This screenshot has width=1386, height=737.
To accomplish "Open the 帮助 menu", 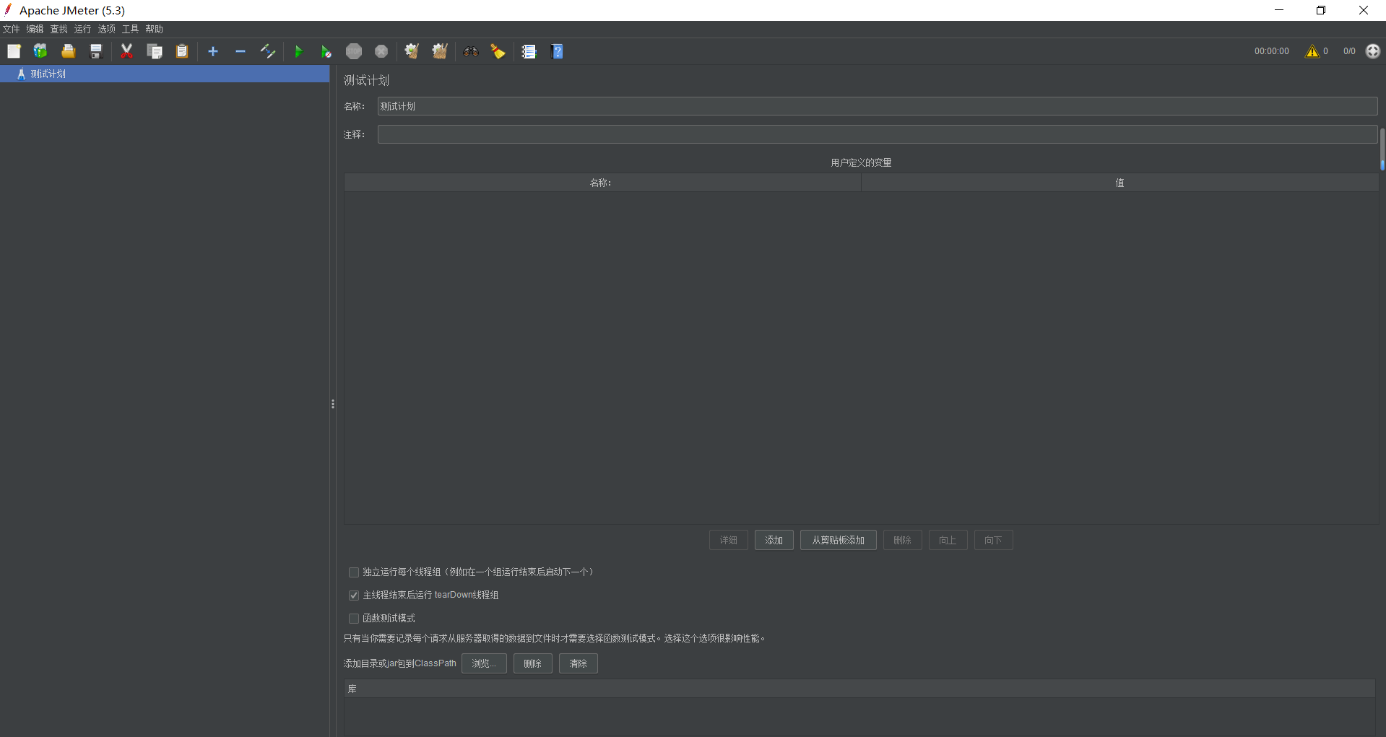I will pyautogui.click(x=154, y=29).
